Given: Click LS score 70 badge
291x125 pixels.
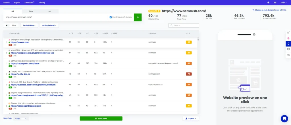Looking at the screenshot, I should 189,74.
